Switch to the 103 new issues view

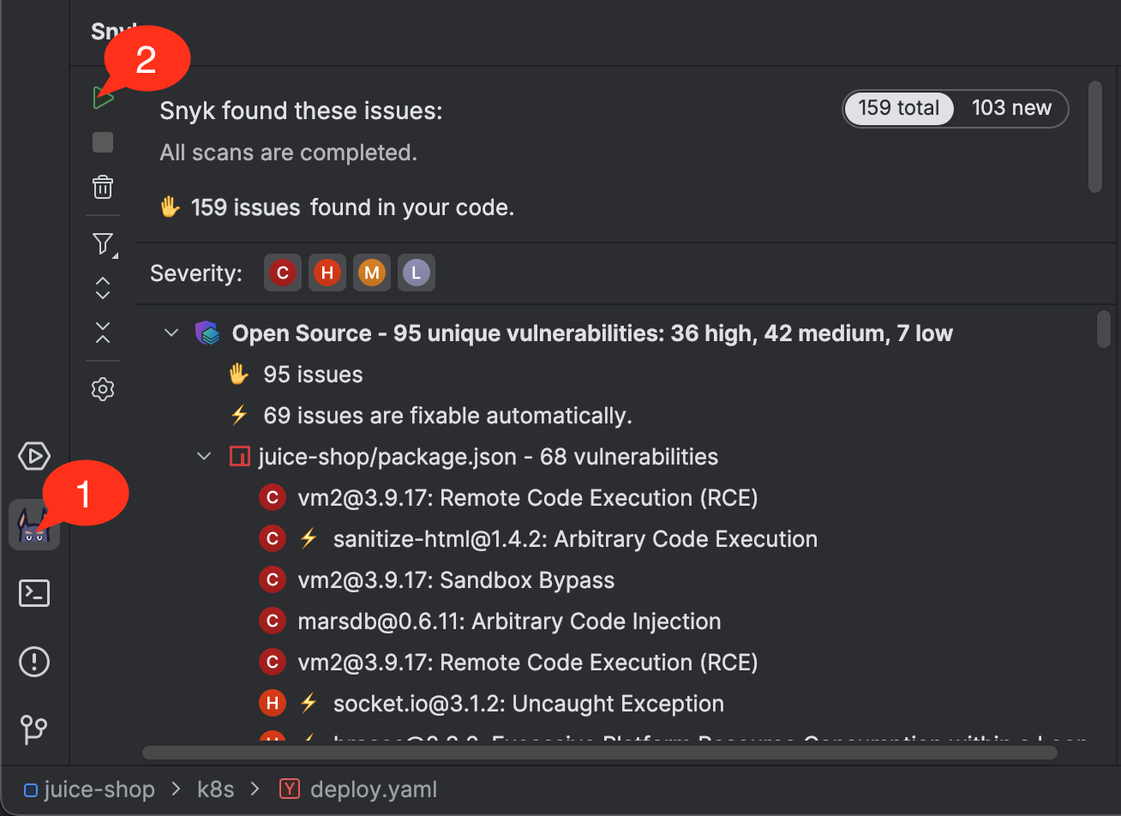[x=1012, y=108]
